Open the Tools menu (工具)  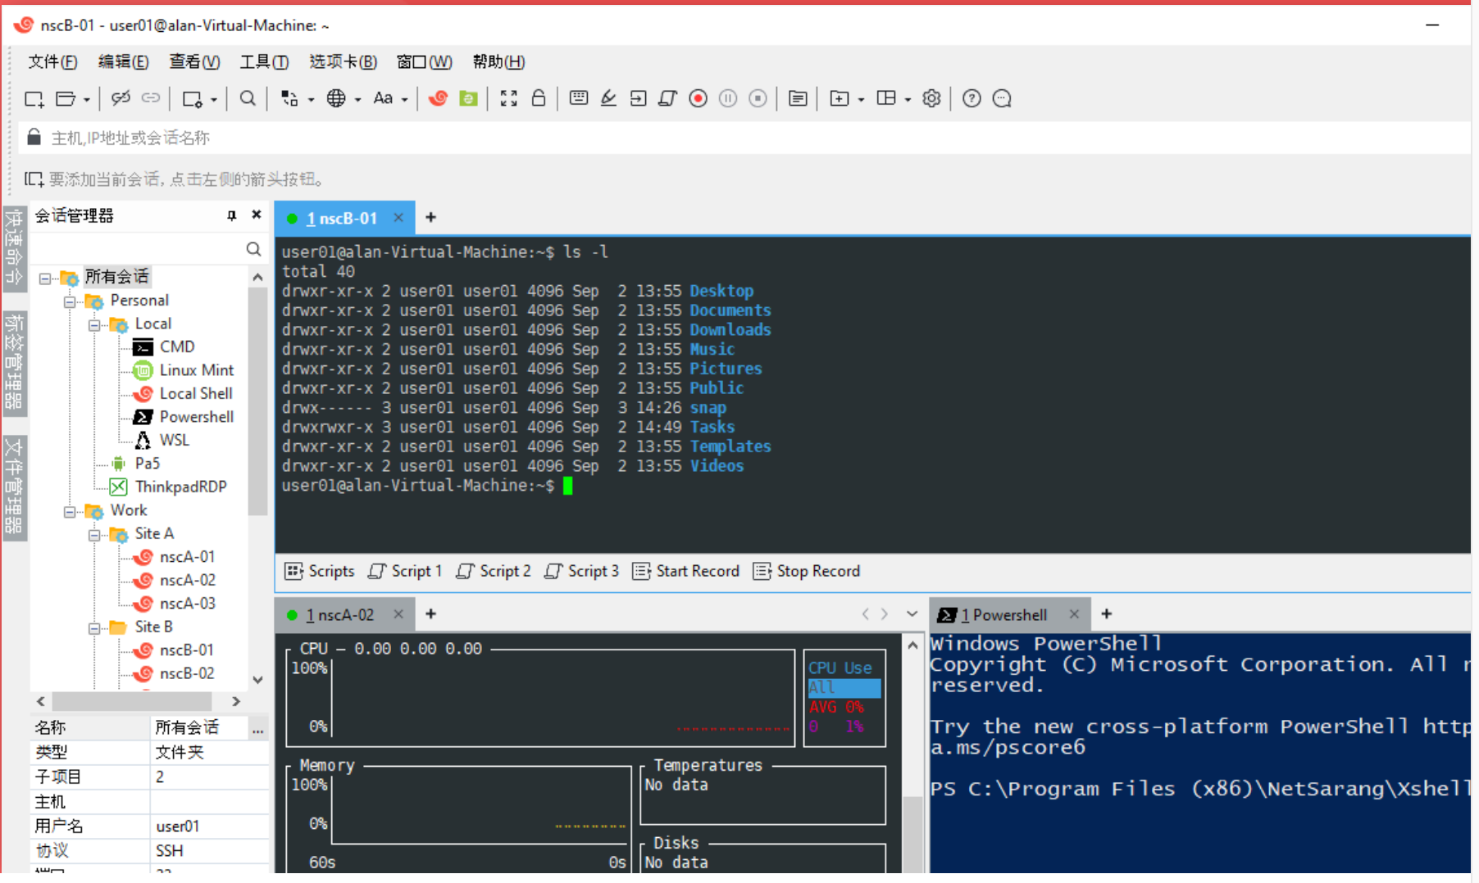263,61
